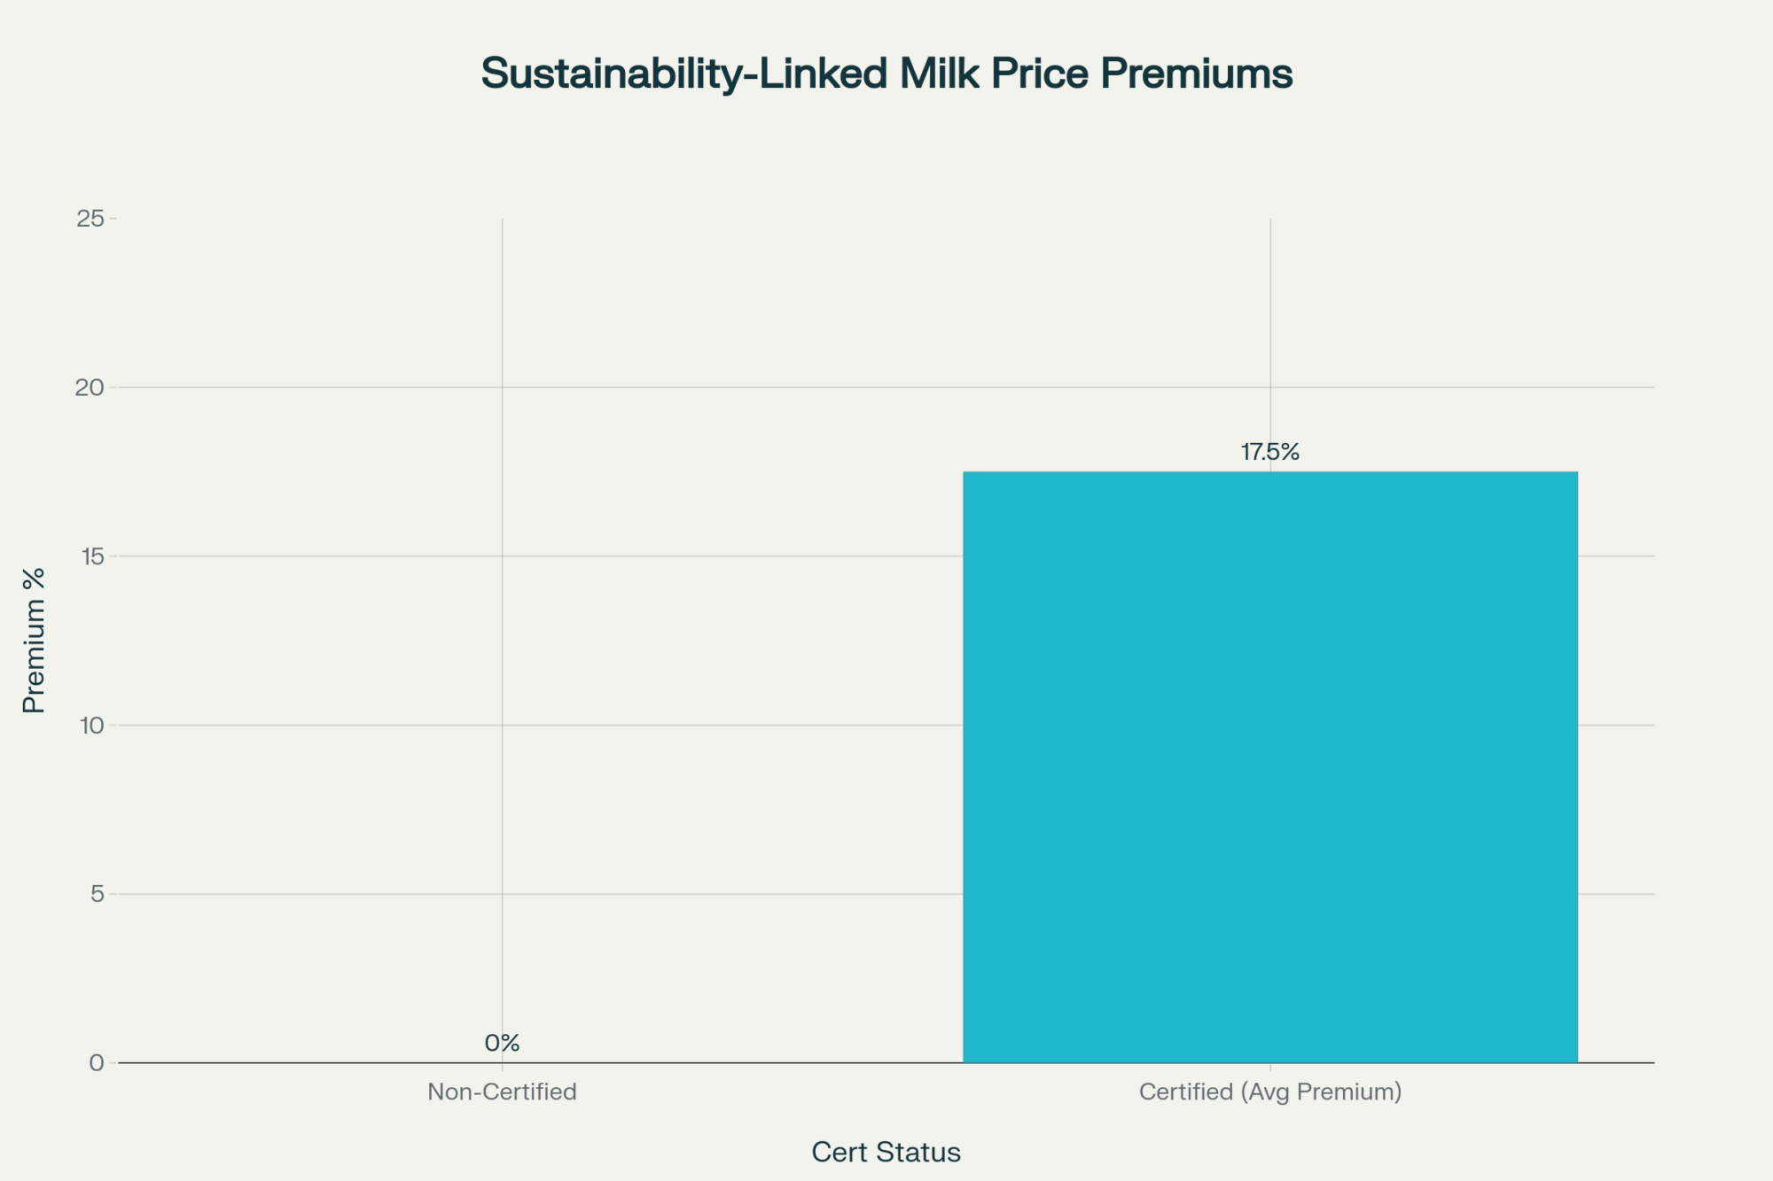Click the 10 tick on y-axis
This screenshot has height=1181, width=1773.
click(92, 726)
